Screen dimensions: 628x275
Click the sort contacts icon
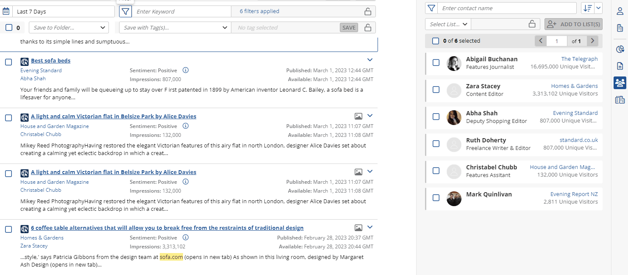pyautogui.click(x=587, y=8)
